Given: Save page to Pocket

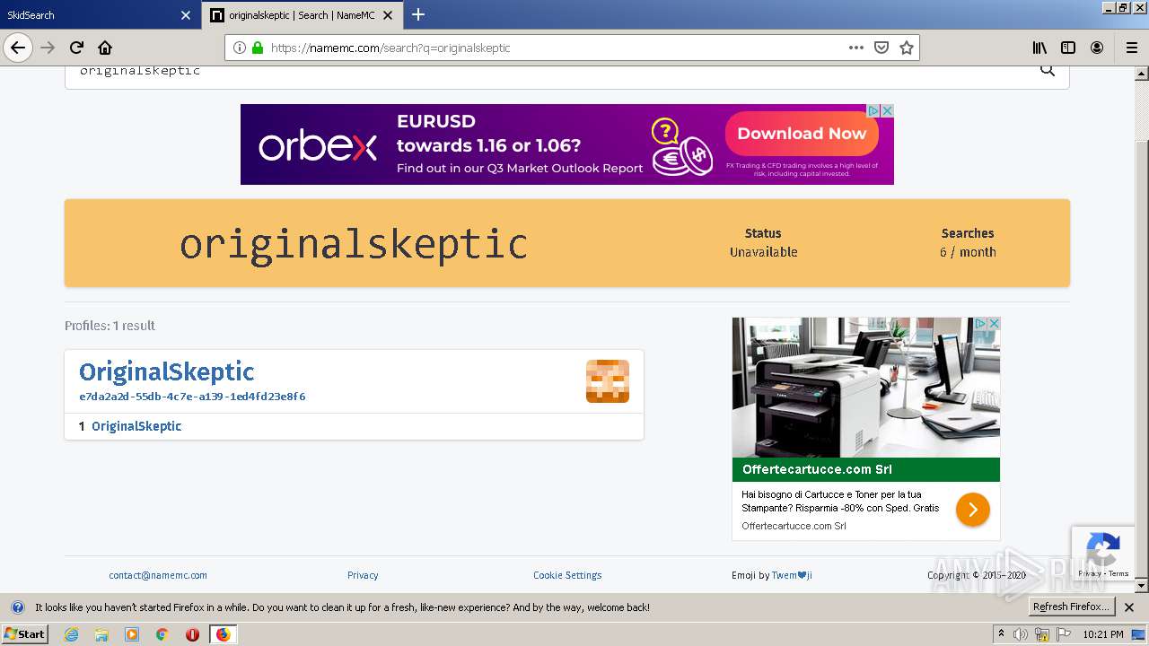Looking at the screenshot, I should [881, 48].
